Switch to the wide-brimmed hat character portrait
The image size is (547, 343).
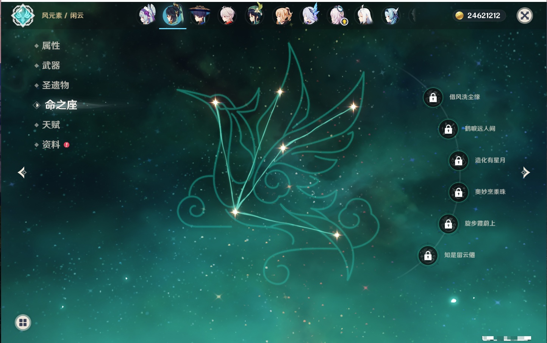tap(200, 16)
